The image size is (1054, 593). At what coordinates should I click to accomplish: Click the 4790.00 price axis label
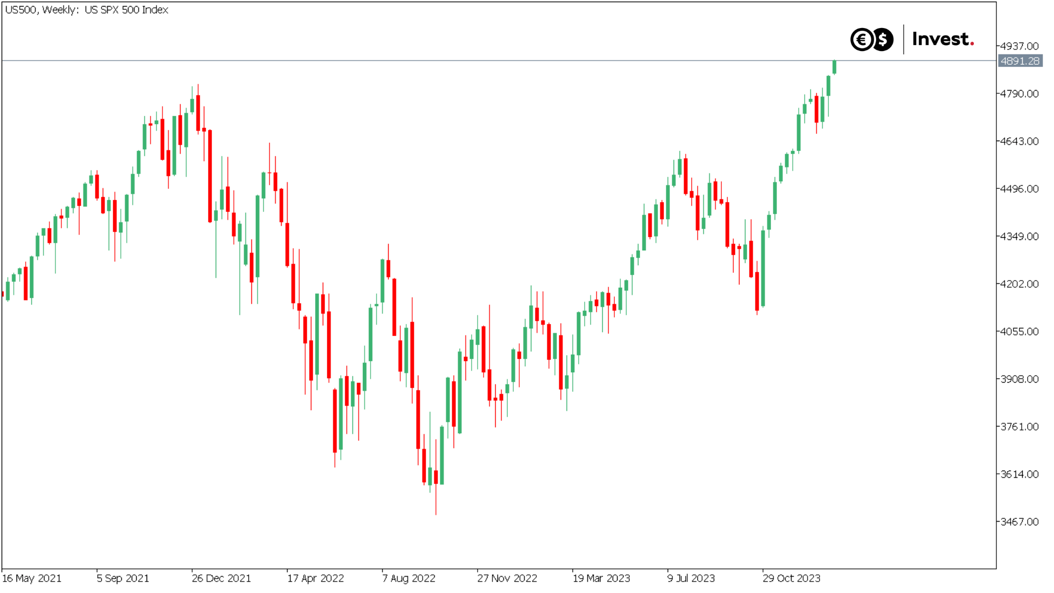point(1019,94)
